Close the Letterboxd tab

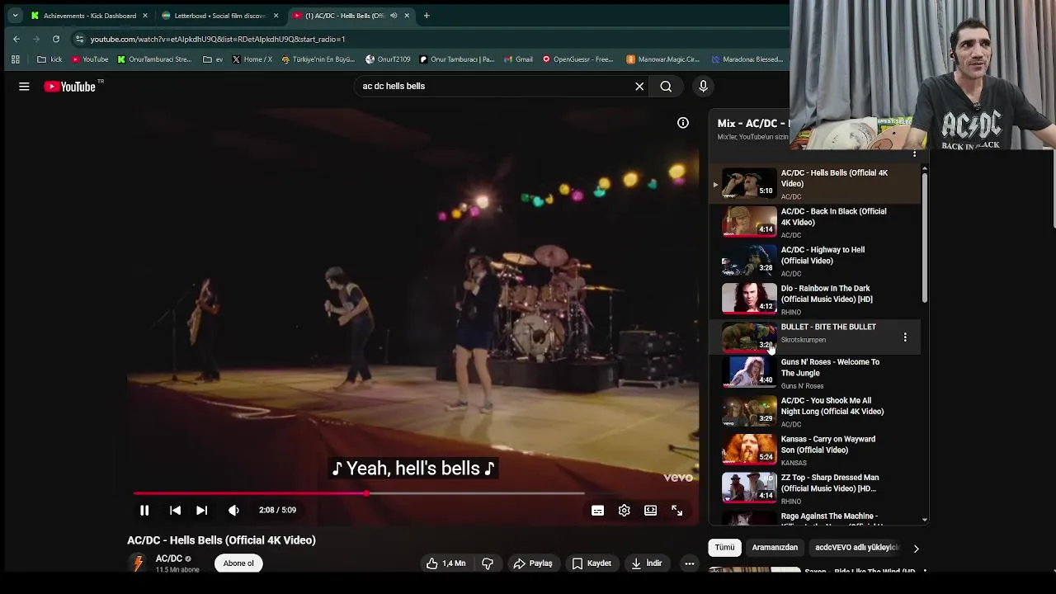(276, 16)
